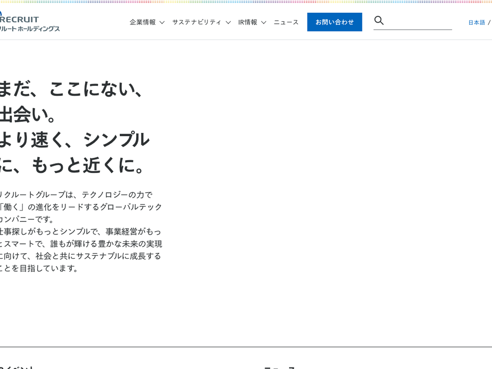Expand the サステナビリティ chevron arrow
Image resolution: width=492 pixels, height=369 pixels.
click(228, 23)
